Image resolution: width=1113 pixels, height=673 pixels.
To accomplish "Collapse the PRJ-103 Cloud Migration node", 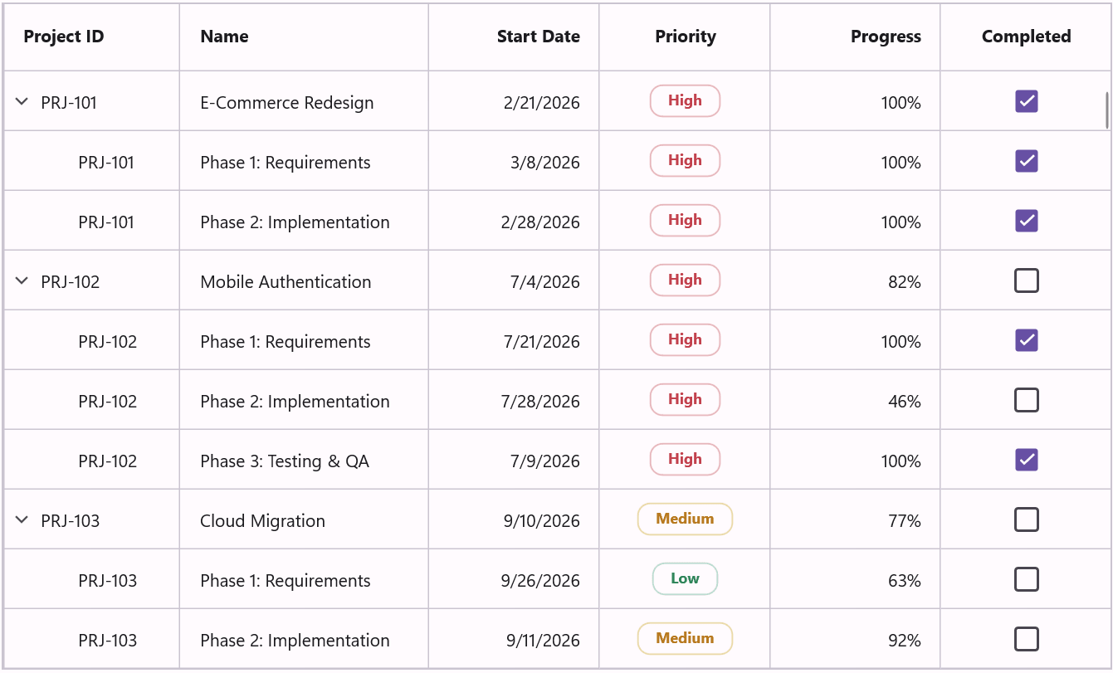I will pyautogui.click(x=22, y=519).
